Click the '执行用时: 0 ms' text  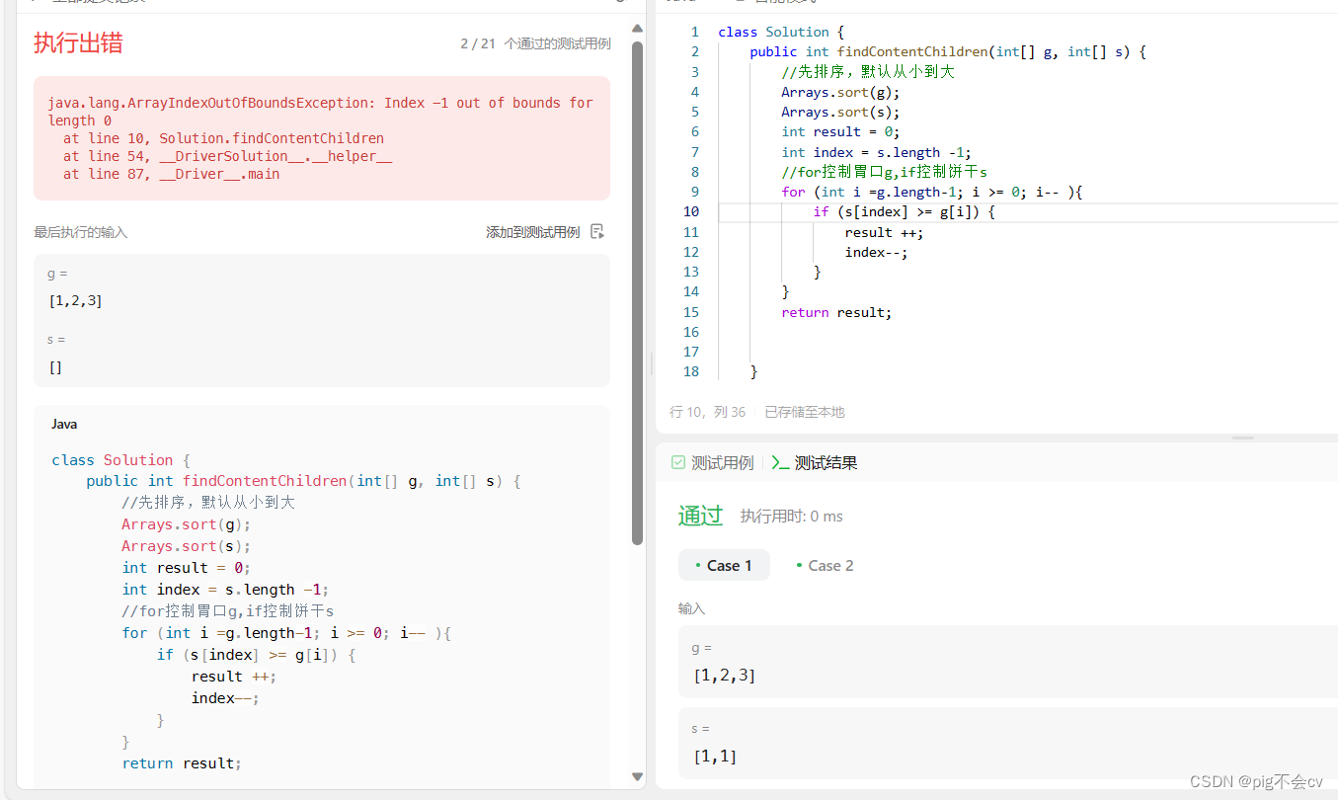click(792, 517)
